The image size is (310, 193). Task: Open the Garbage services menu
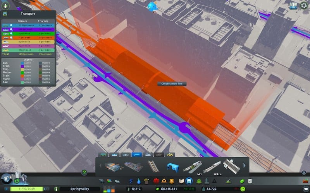tap(146, 181)
